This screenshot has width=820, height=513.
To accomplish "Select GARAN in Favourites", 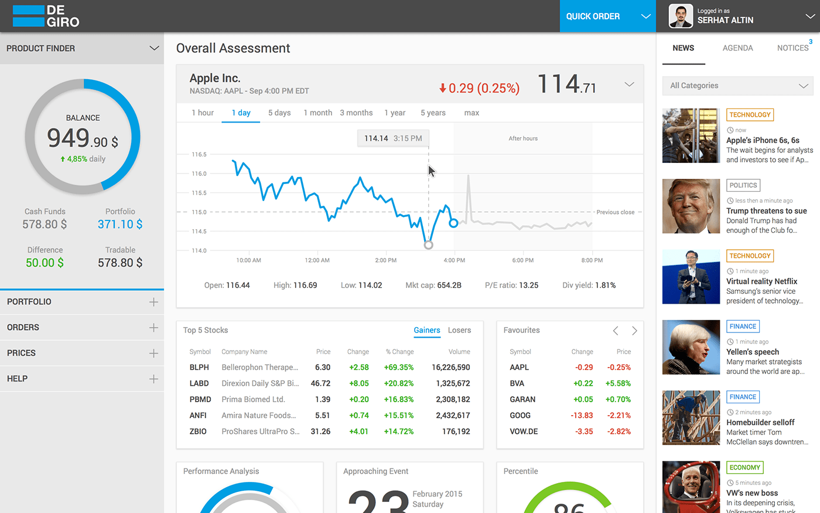I will pos(522,399).
